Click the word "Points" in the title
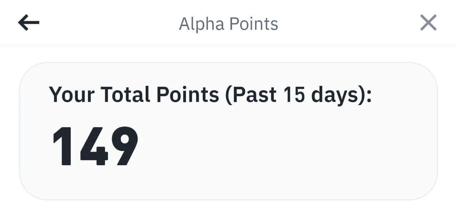The image size is (457, 208). 253,24
